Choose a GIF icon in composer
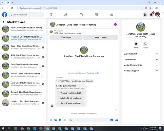Screen dimensions: 164x131 point(65,120)
